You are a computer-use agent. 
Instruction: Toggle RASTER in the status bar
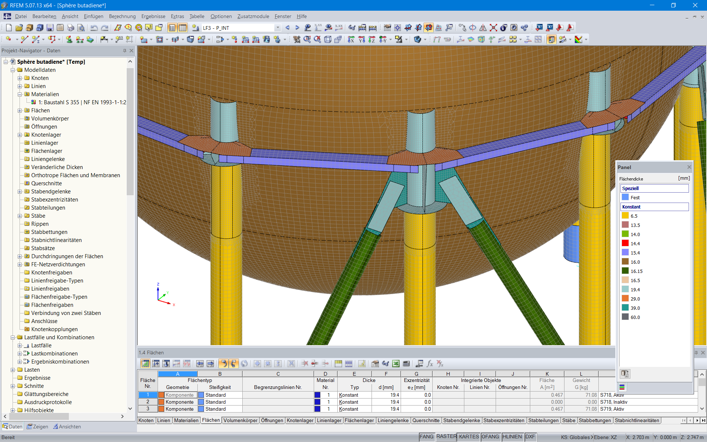[x=446, y=437]
